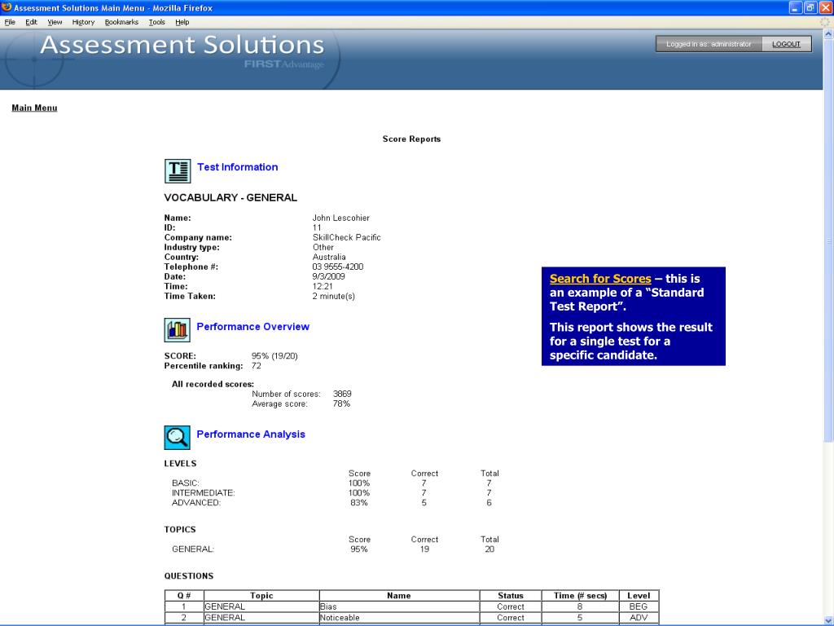Click the "Topic" column header in questions table
Screen dimensions: 834x626
pos(261,596)
